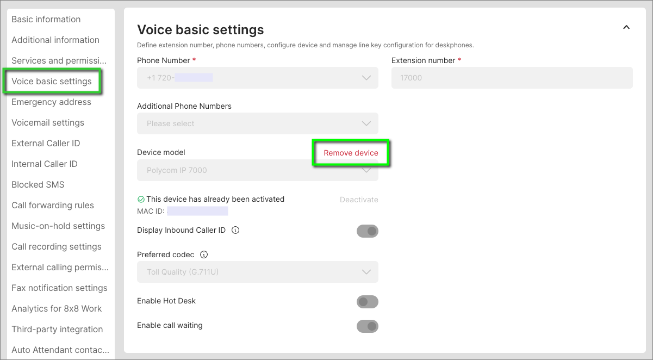The height and width of the screenshot is (360, 653).
Task: Open Voicemail settings in sidebar
Action: pos(48,122)
